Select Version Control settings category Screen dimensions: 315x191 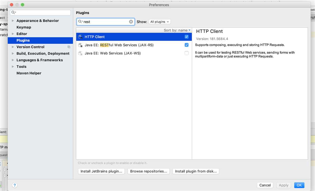pos(30,47)
